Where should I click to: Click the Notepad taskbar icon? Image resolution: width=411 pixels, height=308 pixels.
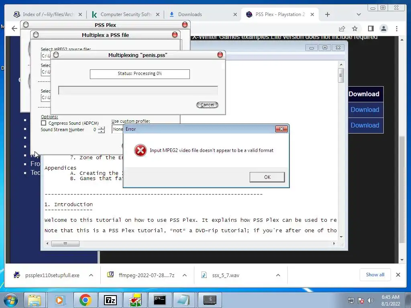point(184,300)
